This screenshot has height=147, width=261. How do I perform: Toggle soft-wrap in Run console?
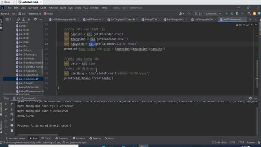[12, 115]
